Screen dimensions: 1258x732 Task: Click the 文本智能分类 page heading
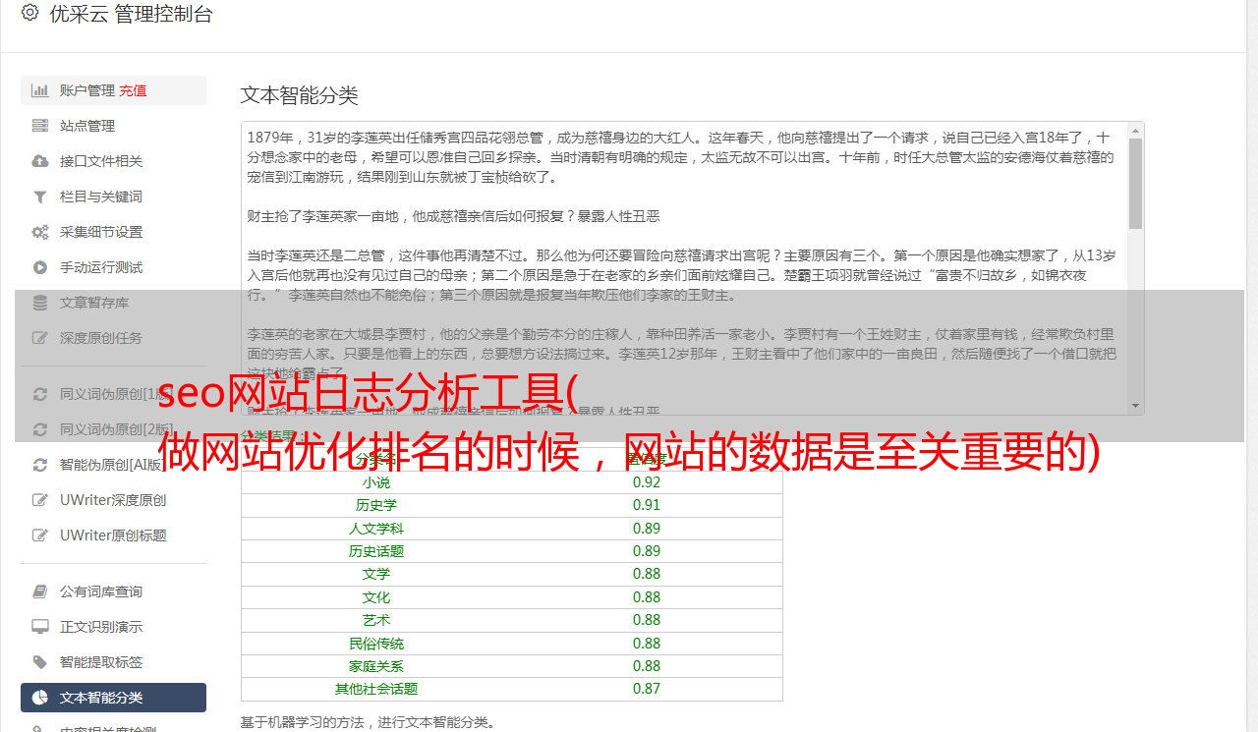300,95
